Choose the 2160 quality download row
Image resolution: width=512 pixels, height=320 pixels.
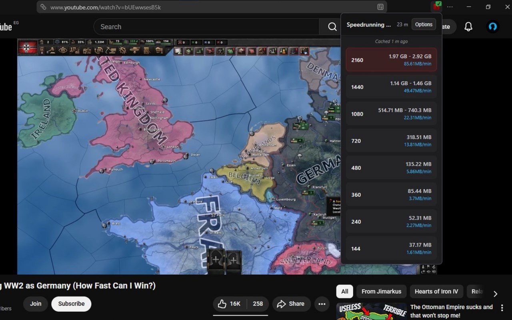tap(391, 60)
